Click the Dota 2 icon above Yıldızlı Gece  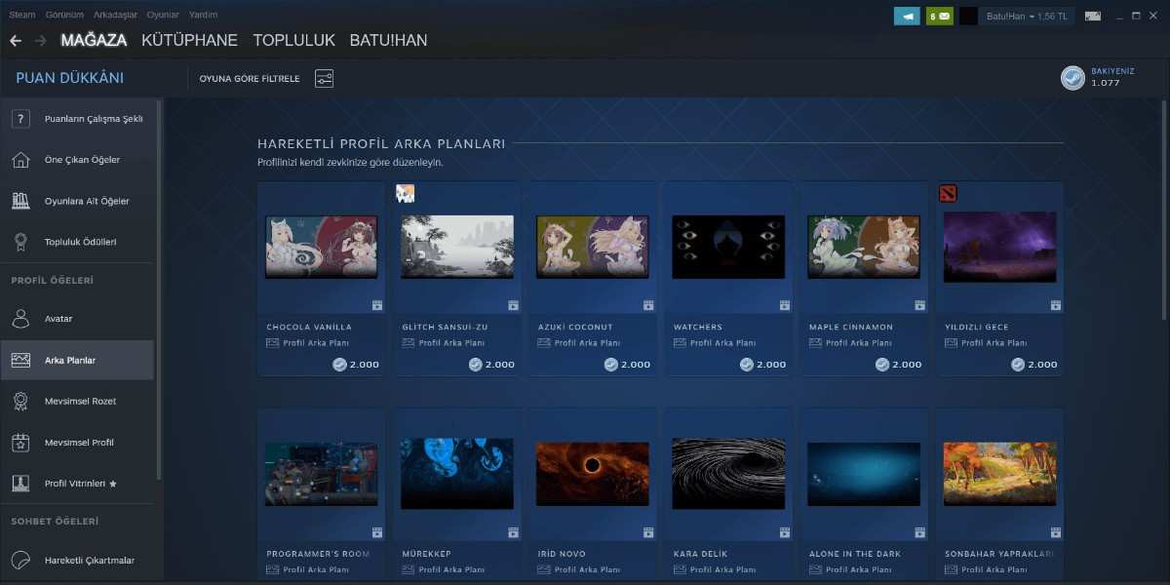948,193
